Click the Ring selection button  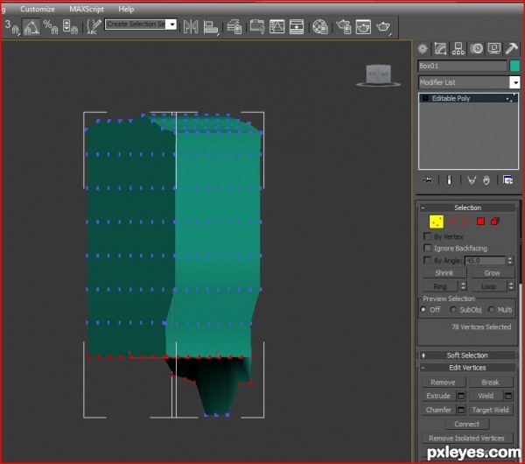tap(440, 286)
